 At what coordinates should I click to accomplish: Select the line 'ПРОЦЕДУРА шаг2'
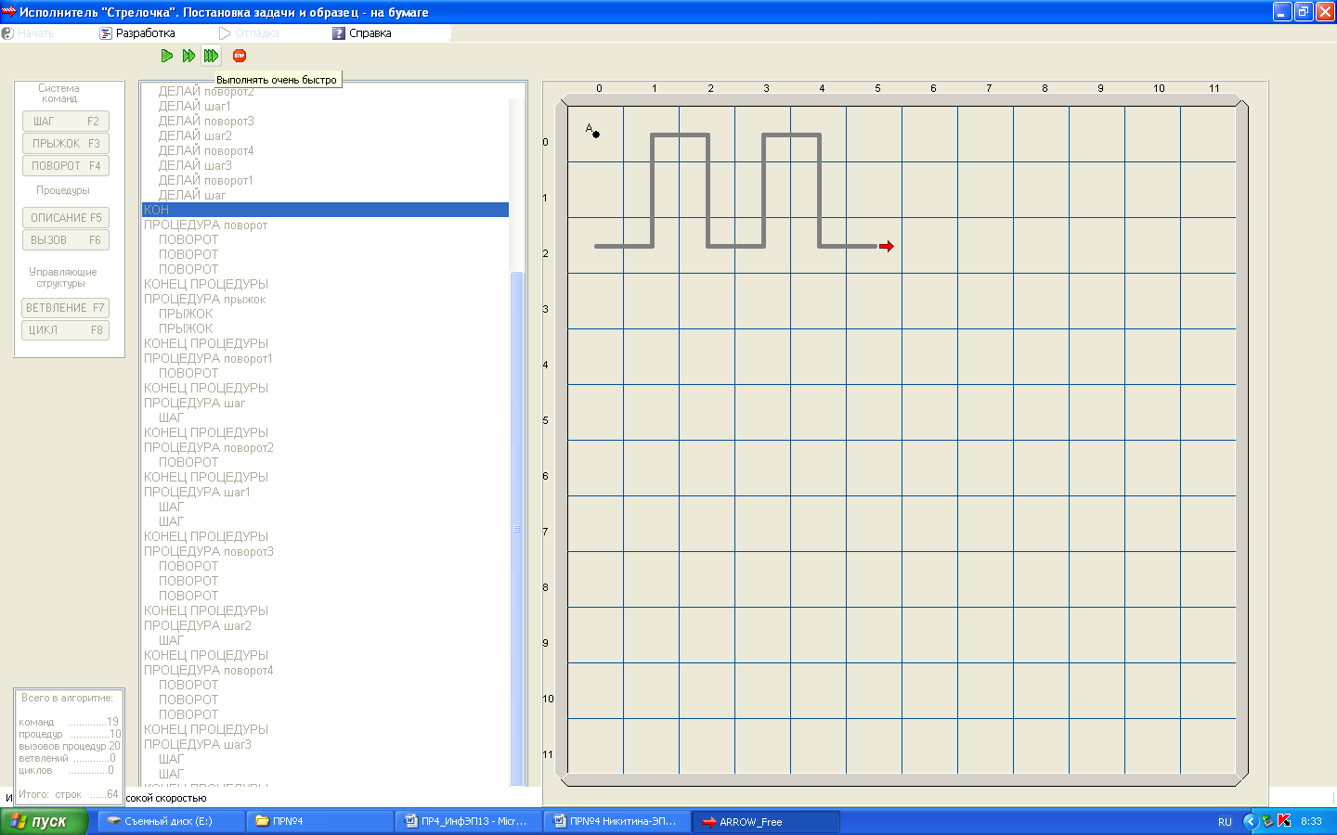pyautogui.click(x=197, y=625)
